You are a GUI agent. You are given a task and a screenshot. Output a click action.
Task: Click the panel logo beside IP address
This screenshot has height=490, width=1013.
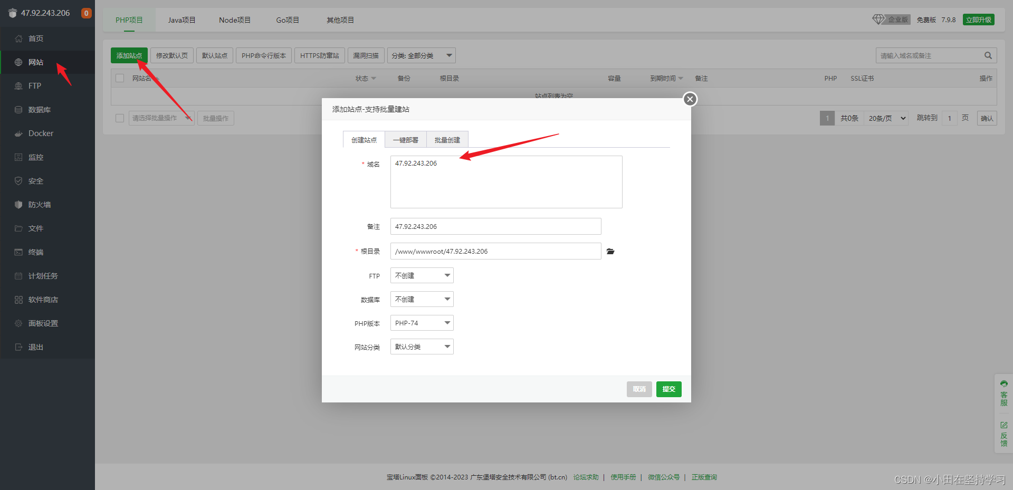point(13,13)
